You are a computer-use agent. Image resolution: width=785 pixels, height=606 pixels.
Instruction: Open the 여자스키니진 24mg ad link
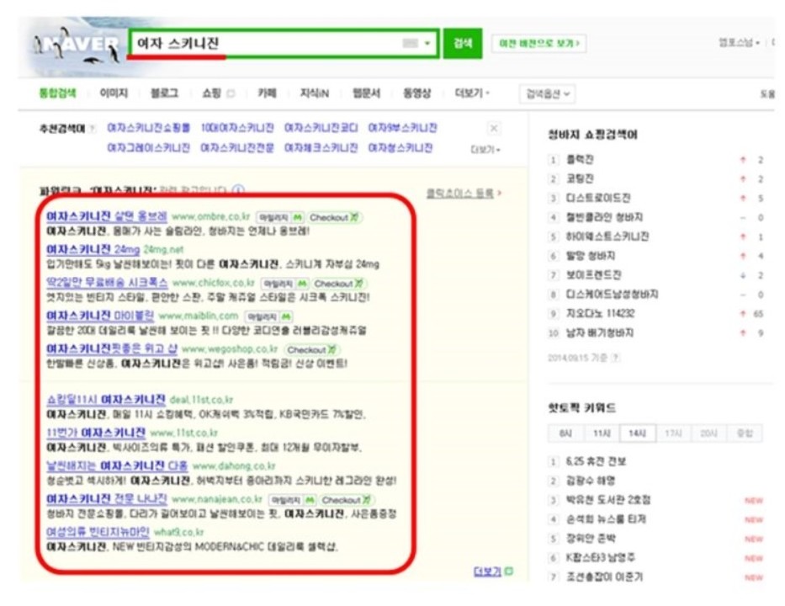(93, 249)
